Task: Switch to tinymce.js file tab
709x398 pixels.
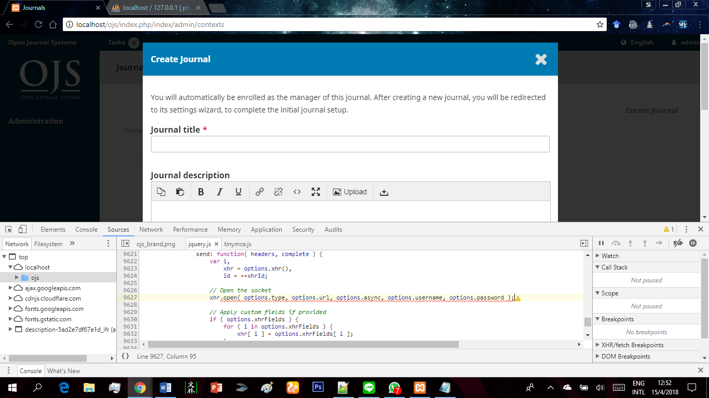Action: (x=238, y=244)
